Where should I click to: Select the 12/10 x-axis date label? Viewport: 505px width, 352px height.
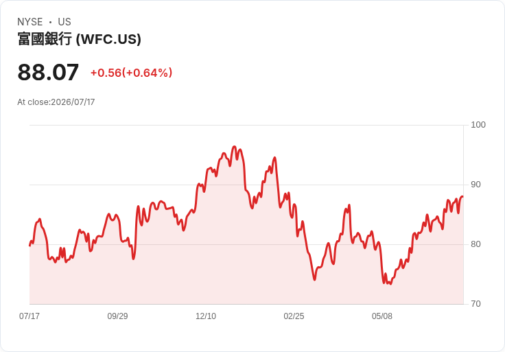pyautogui.click(x=206, y=316)
